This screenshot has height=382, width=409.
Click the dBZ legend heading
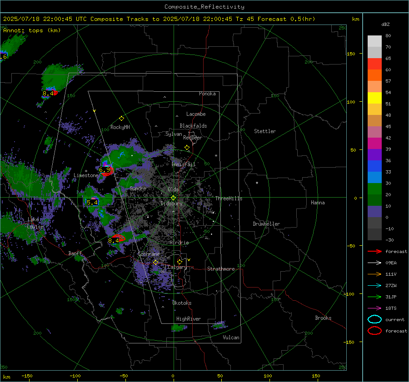click(x=385, y=24)
